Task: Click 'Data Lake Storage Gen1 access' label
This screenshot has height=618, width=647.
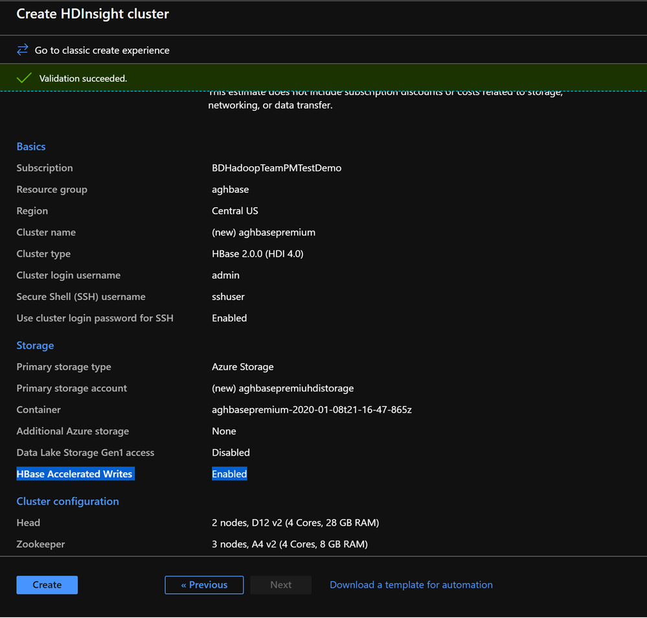Action: click(x=85, y=452)
